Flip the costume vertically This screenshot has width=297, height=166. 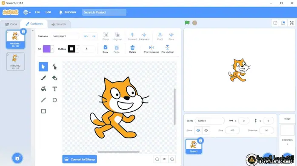[x=168, y=49]
